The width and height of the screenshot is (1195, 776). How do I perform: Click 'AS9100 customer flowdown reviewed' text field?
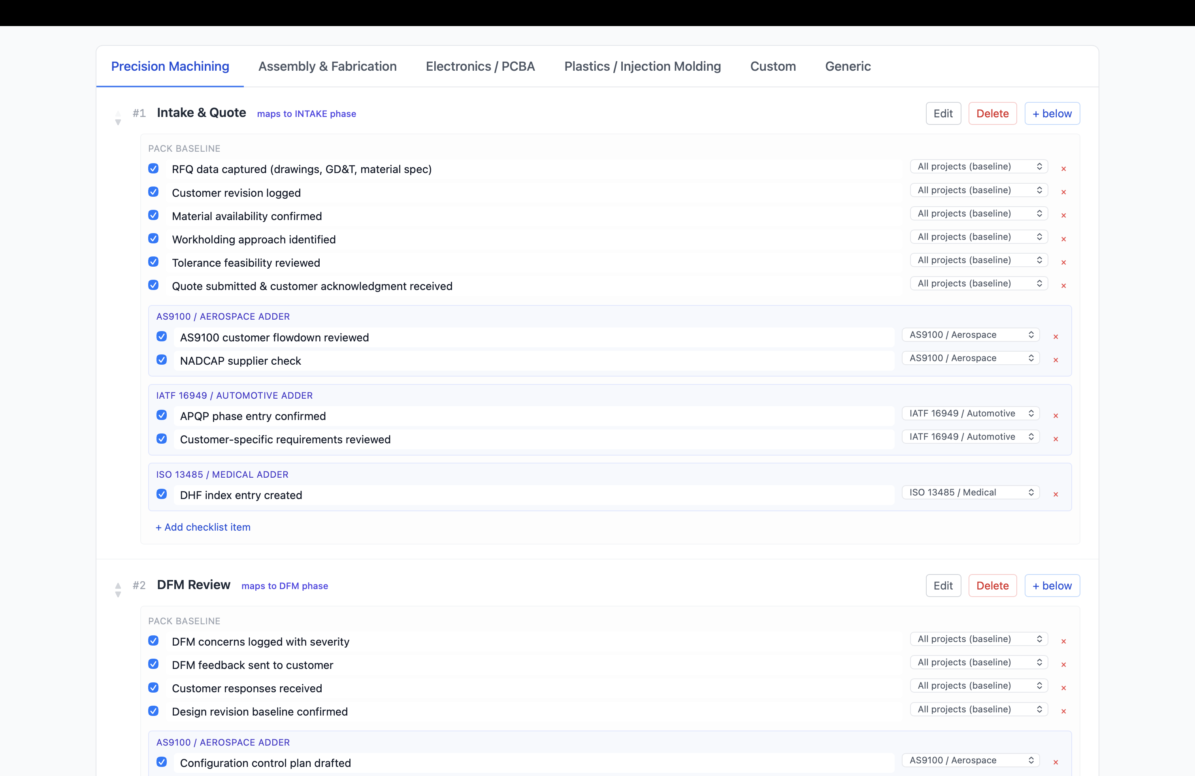[x=534, y=337]
